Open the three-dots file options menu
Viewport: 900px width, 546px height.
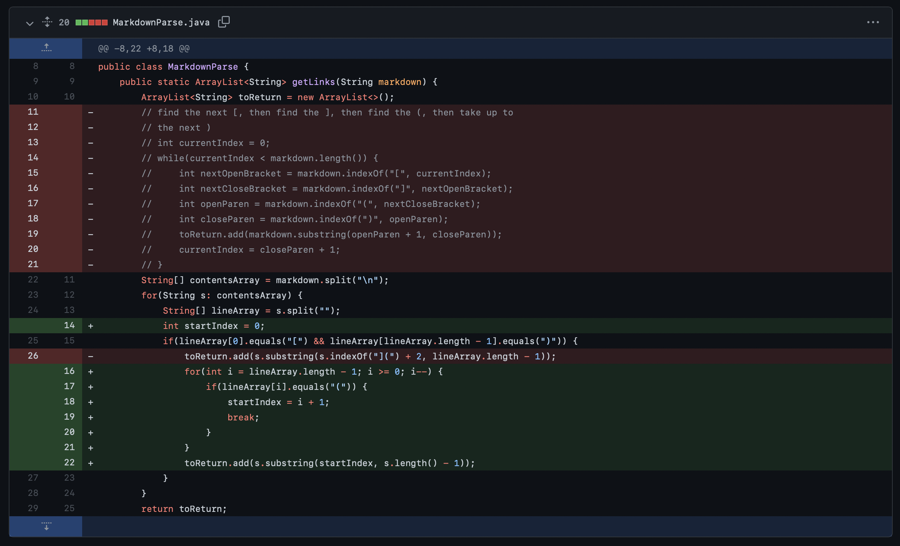click(x=873, y=22)
